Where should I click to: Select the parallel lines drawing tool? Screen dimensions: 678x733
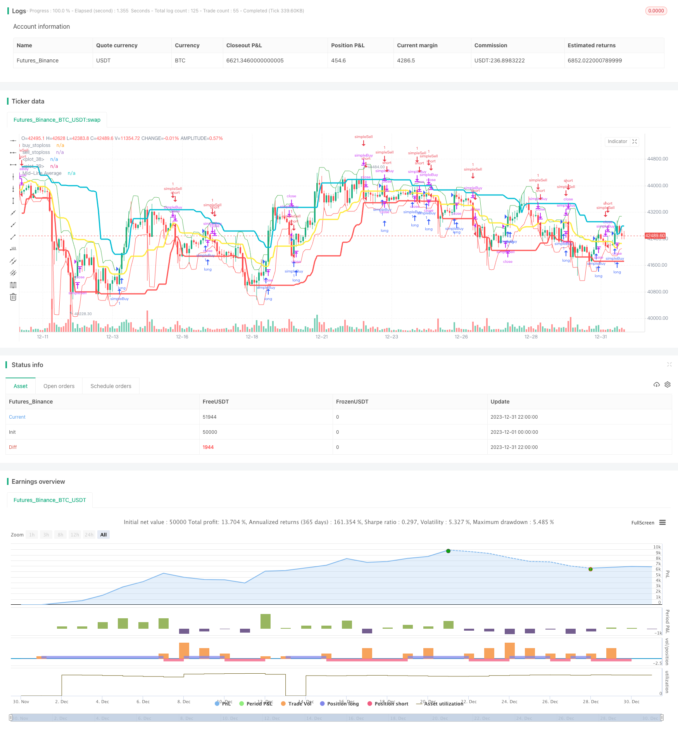click(13, 273)
